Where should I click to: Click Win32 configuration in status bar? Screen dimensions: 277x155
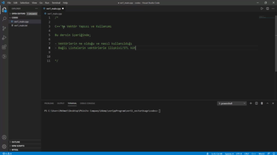[261, 154]
